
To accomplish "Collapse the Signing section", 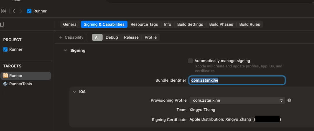I will pyautogui.click(x=65, y=51).
